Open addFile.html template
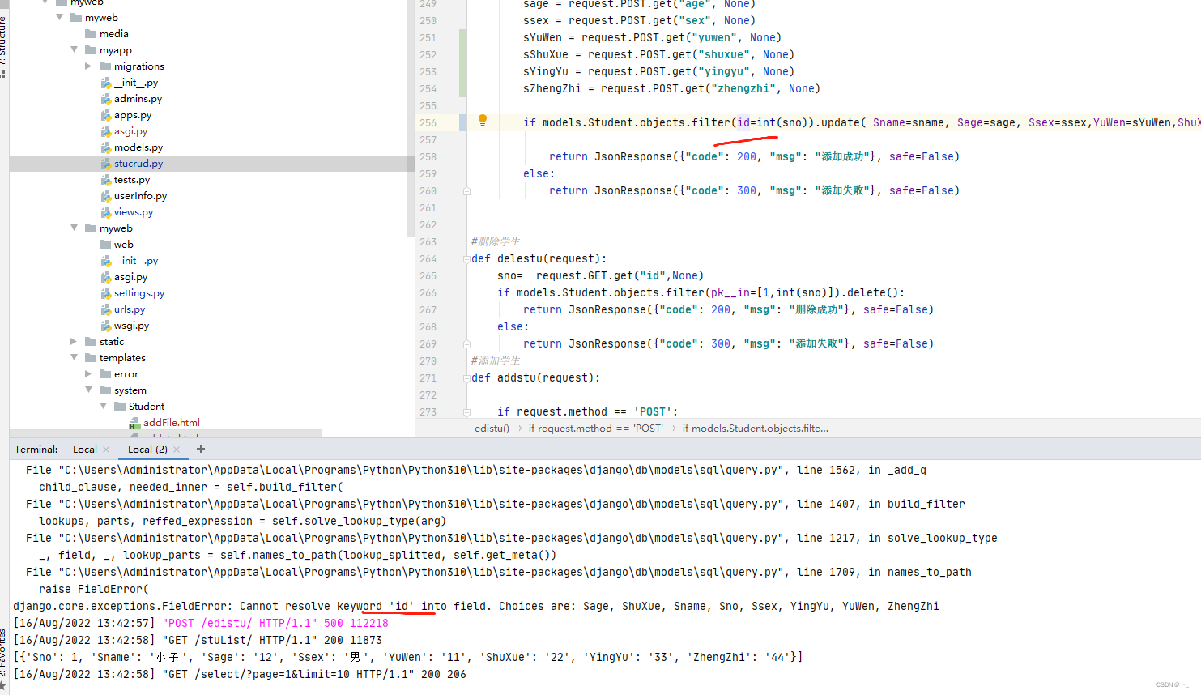 (172, 422)
